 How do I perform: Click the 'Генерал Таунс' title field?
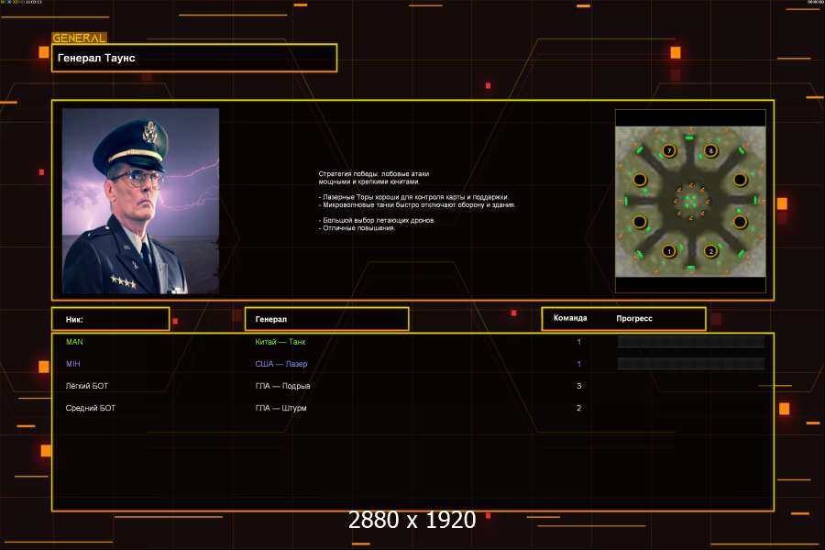click(x=194, y=58)
